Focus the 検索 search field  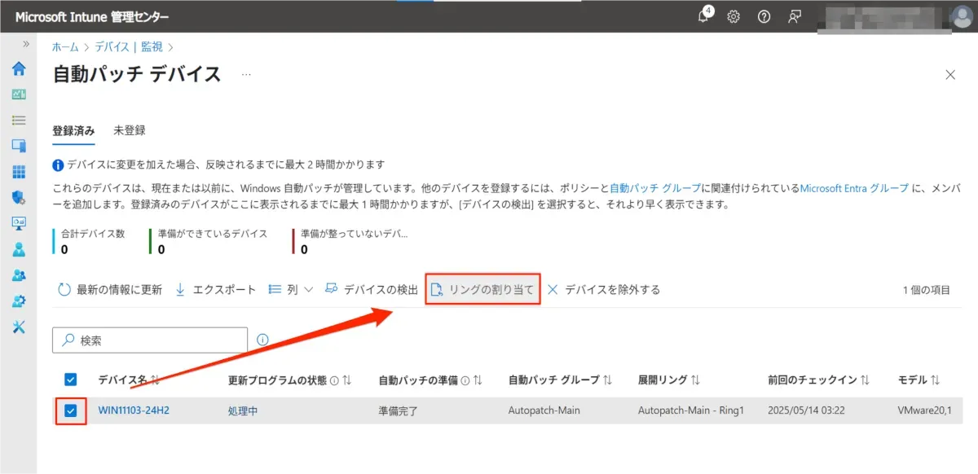[150, 340]
